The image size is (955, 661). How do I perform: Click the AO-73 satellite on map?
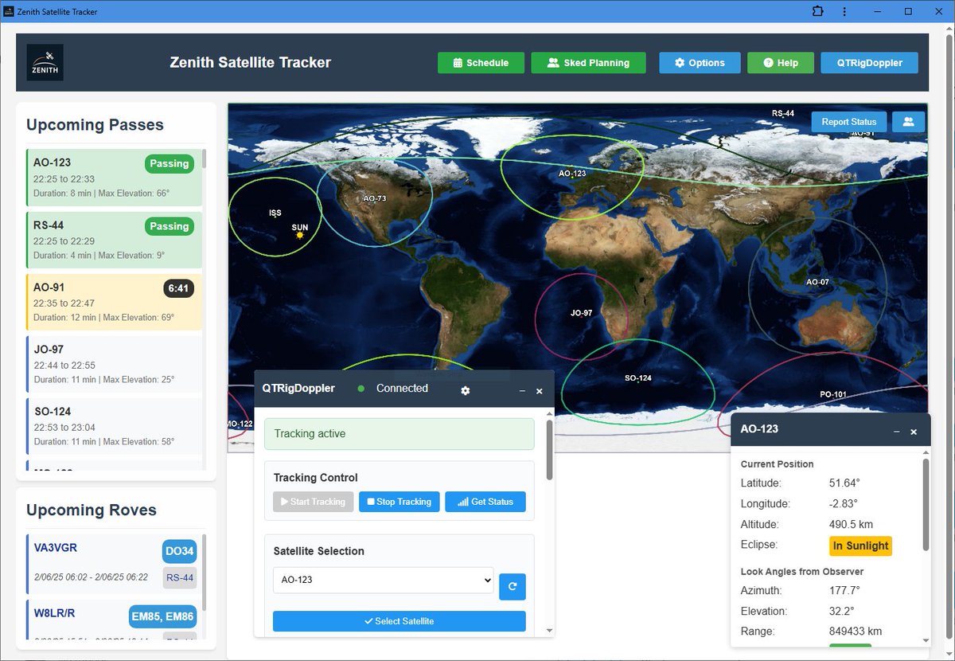(x=375, y=198)
